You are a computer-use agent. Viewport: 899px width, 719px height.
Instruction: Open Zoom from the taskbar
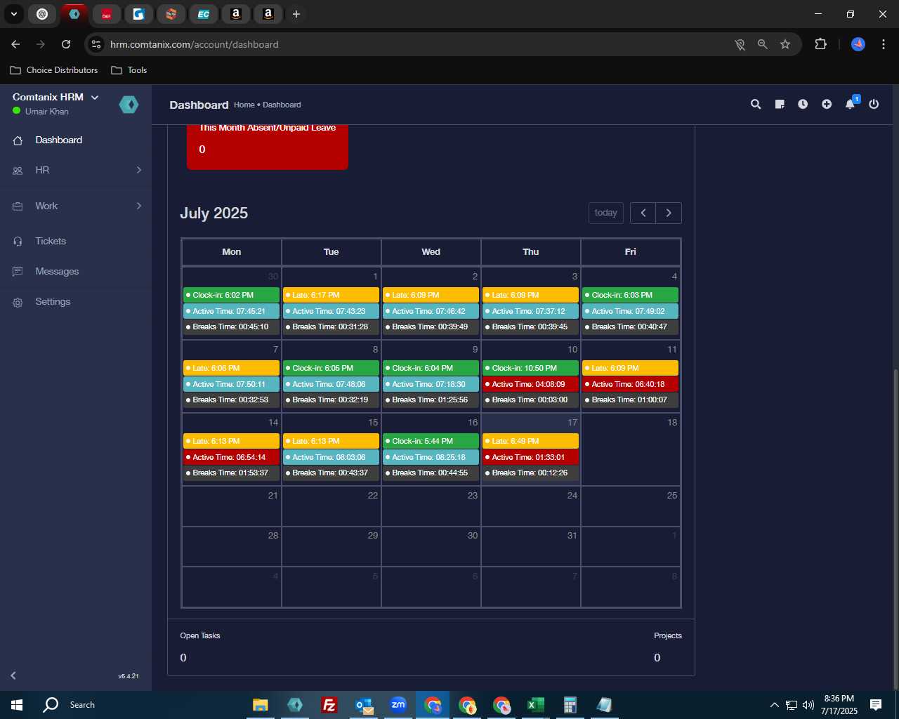click(398, 705)
